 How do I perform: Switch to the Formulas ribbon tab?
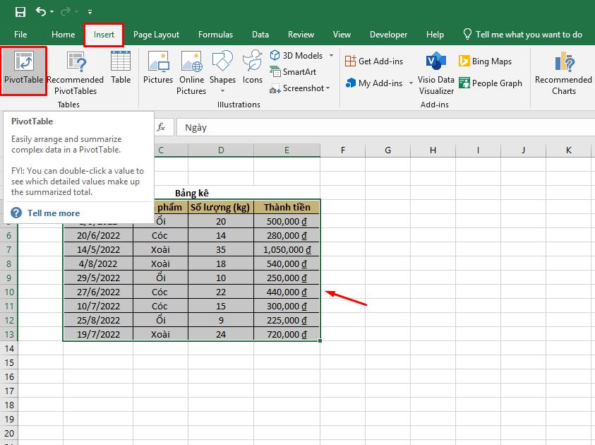[x=215, y=34]
